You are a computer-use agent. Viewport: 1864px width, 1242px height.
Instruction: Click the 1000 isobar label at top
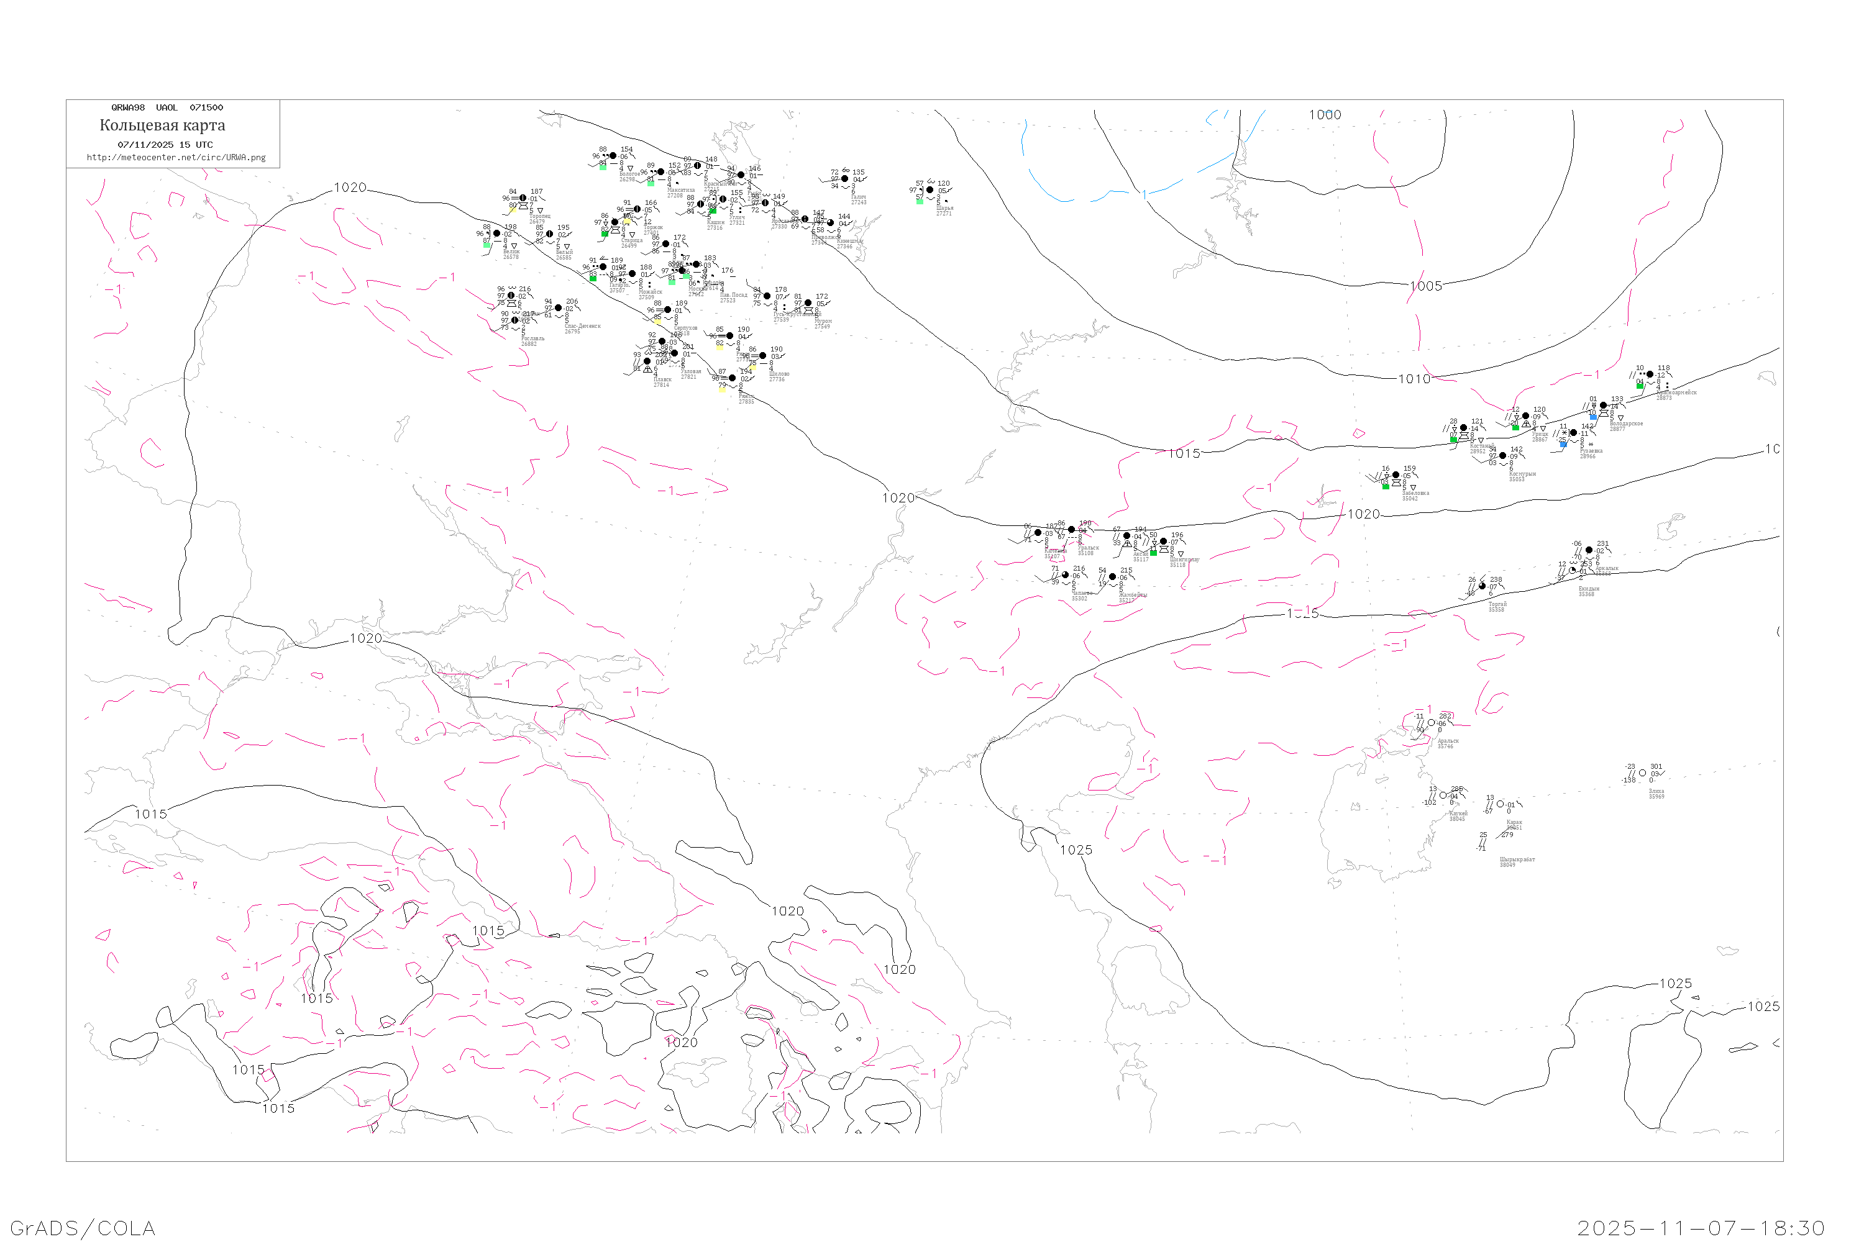[x=1325, y=115]
